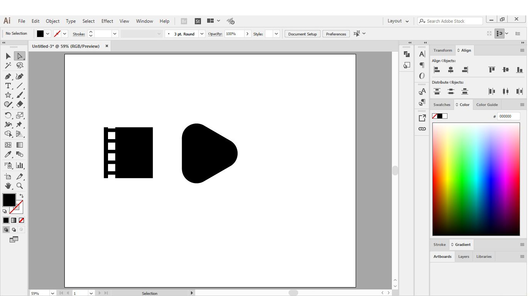Reset to default fill and stroke

[5, 211]
